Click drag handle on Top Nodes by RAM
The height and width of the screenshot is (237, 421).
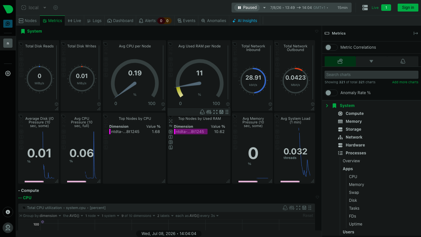click(x=227, y=112)
